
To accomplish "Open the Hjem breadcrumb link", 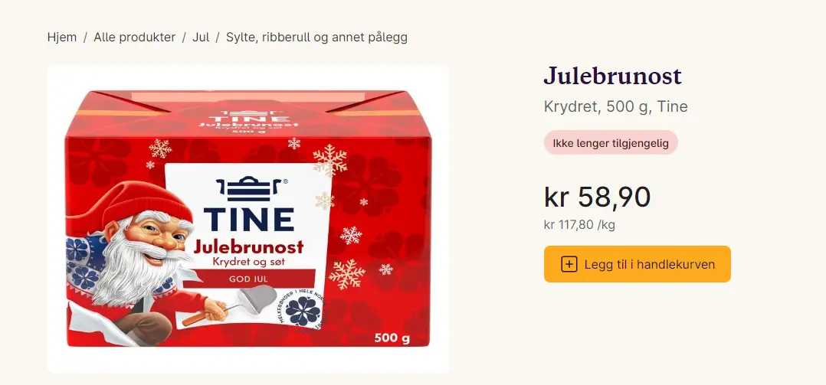I will [x=61, y=38].
